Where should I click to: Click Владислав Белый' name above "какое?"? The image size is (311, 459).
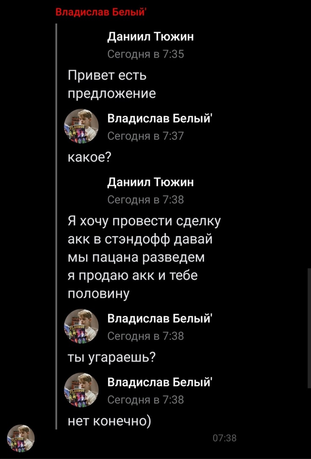point(160,119)
